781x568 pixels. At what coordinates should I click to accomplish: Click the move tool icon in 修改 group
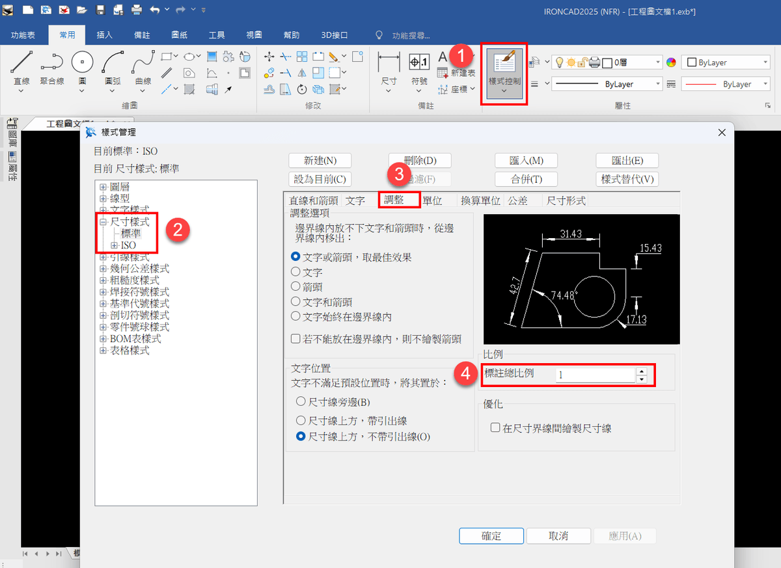coord(269,57)
